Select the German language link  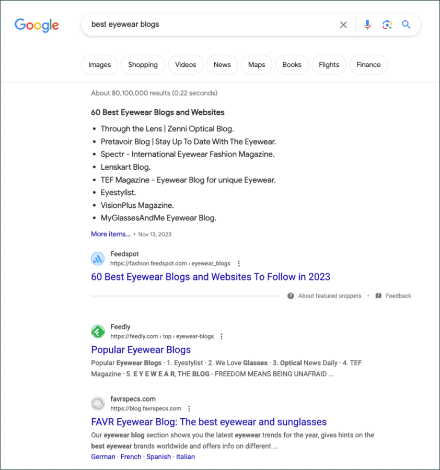(x=103, y=456)
